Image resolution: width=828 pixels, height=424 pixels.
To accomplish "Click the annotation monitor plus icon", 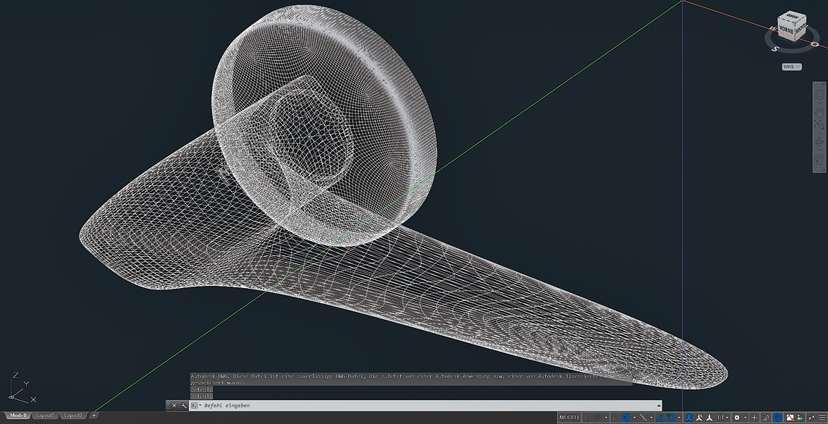I will (x=754, y=417).
